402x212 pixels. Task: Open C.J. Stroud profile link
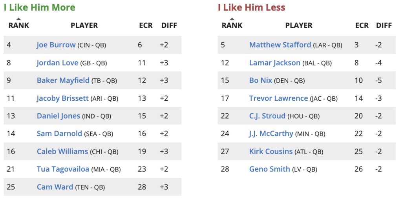(267, 116)
